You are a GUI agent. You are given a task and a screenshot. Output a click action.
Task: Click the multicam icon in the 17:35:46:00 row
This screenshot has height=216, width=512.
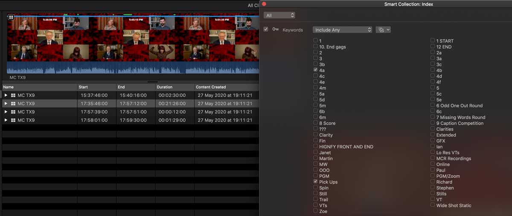pos(13,104)
